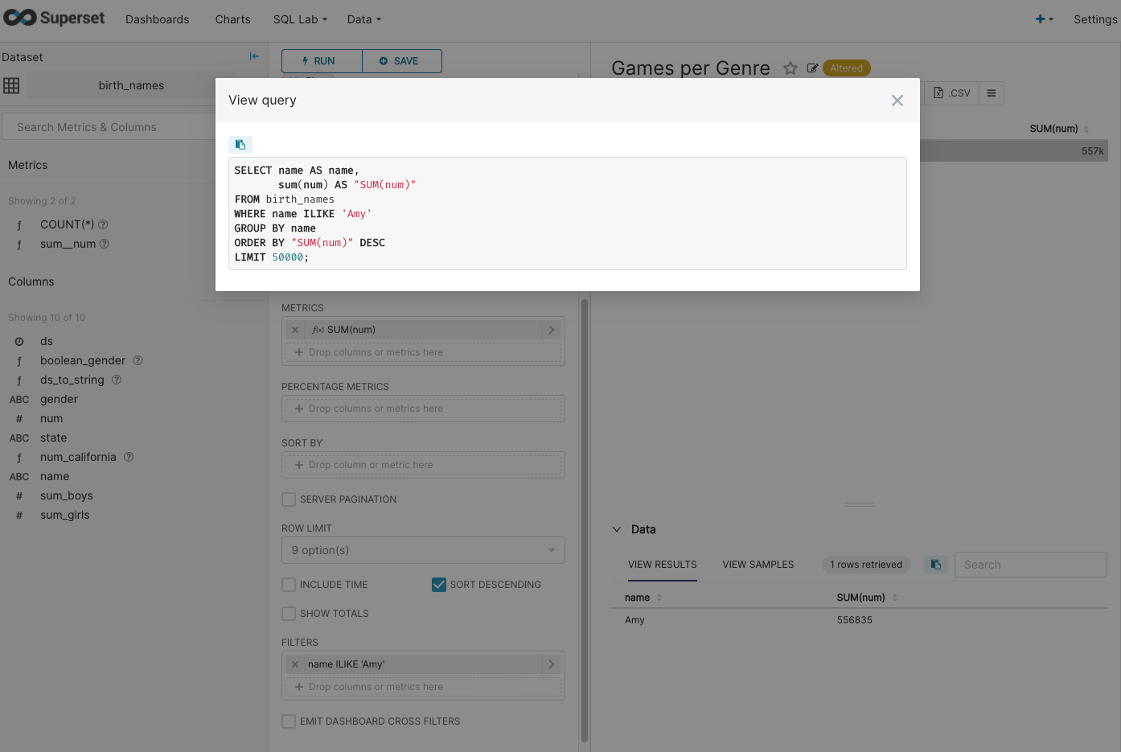The height and width of the screenshot is (752, 1121).
Task: Click the Percentage Metrics drop zone
Action: 423,409
